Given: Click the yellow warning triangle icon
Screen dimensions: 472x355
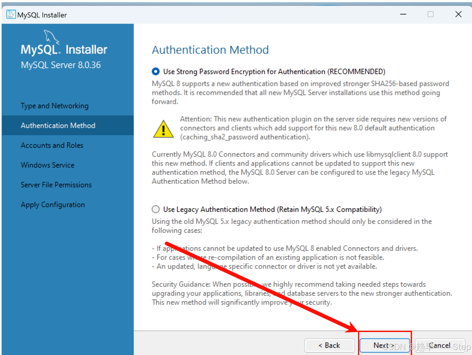Looking at the screenshot, I should coord(163,129).
